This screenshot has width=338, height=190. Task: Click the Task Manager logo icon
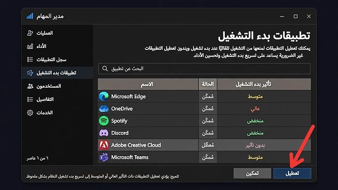coord(30,16)
